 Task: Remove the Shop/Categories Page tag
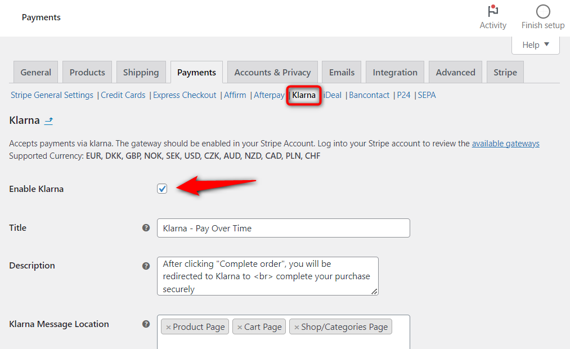tap(297, 327)
